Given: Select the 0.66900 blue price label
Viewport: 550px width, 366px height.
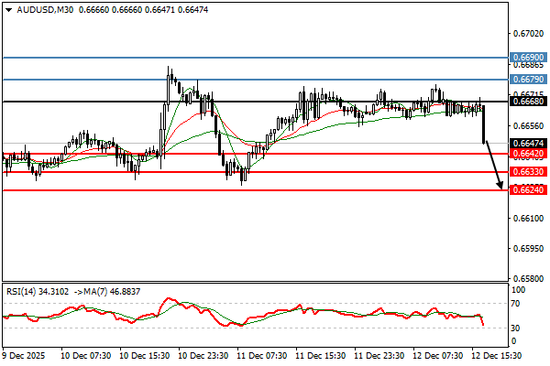Looking at the screenshot, I should 527,57.
